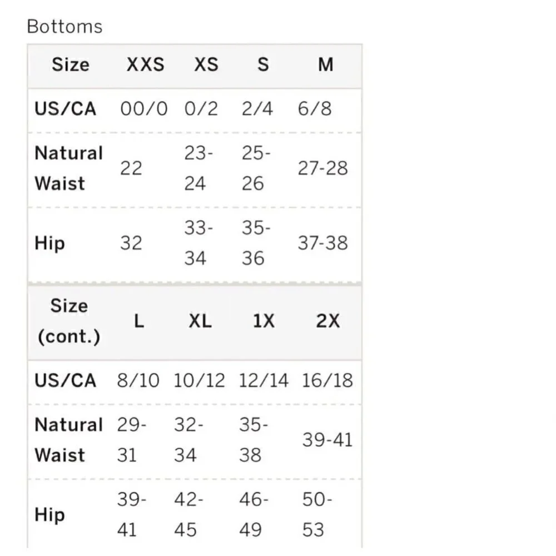Click the 2X Hip value 50-53
The image size is (556, 556).
click(317, 514)
